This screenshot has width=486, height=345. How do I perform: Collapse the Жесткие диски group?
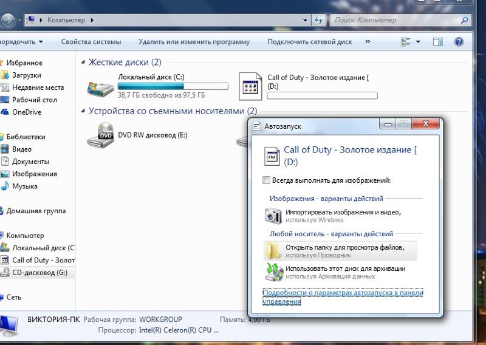point(83,63)
